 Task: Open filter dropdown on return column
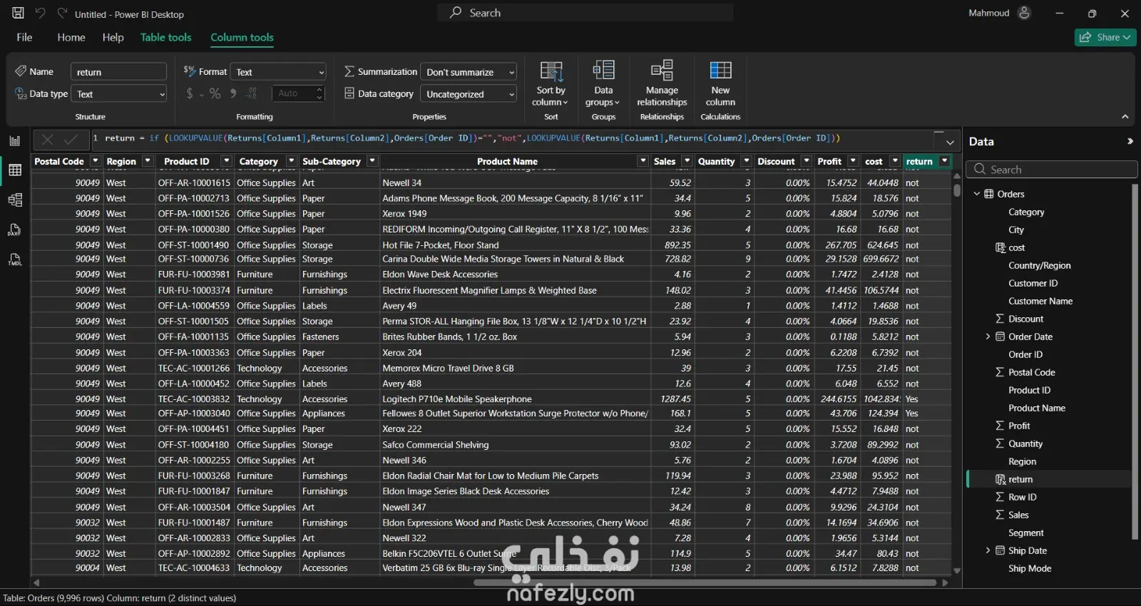(944, 161)
